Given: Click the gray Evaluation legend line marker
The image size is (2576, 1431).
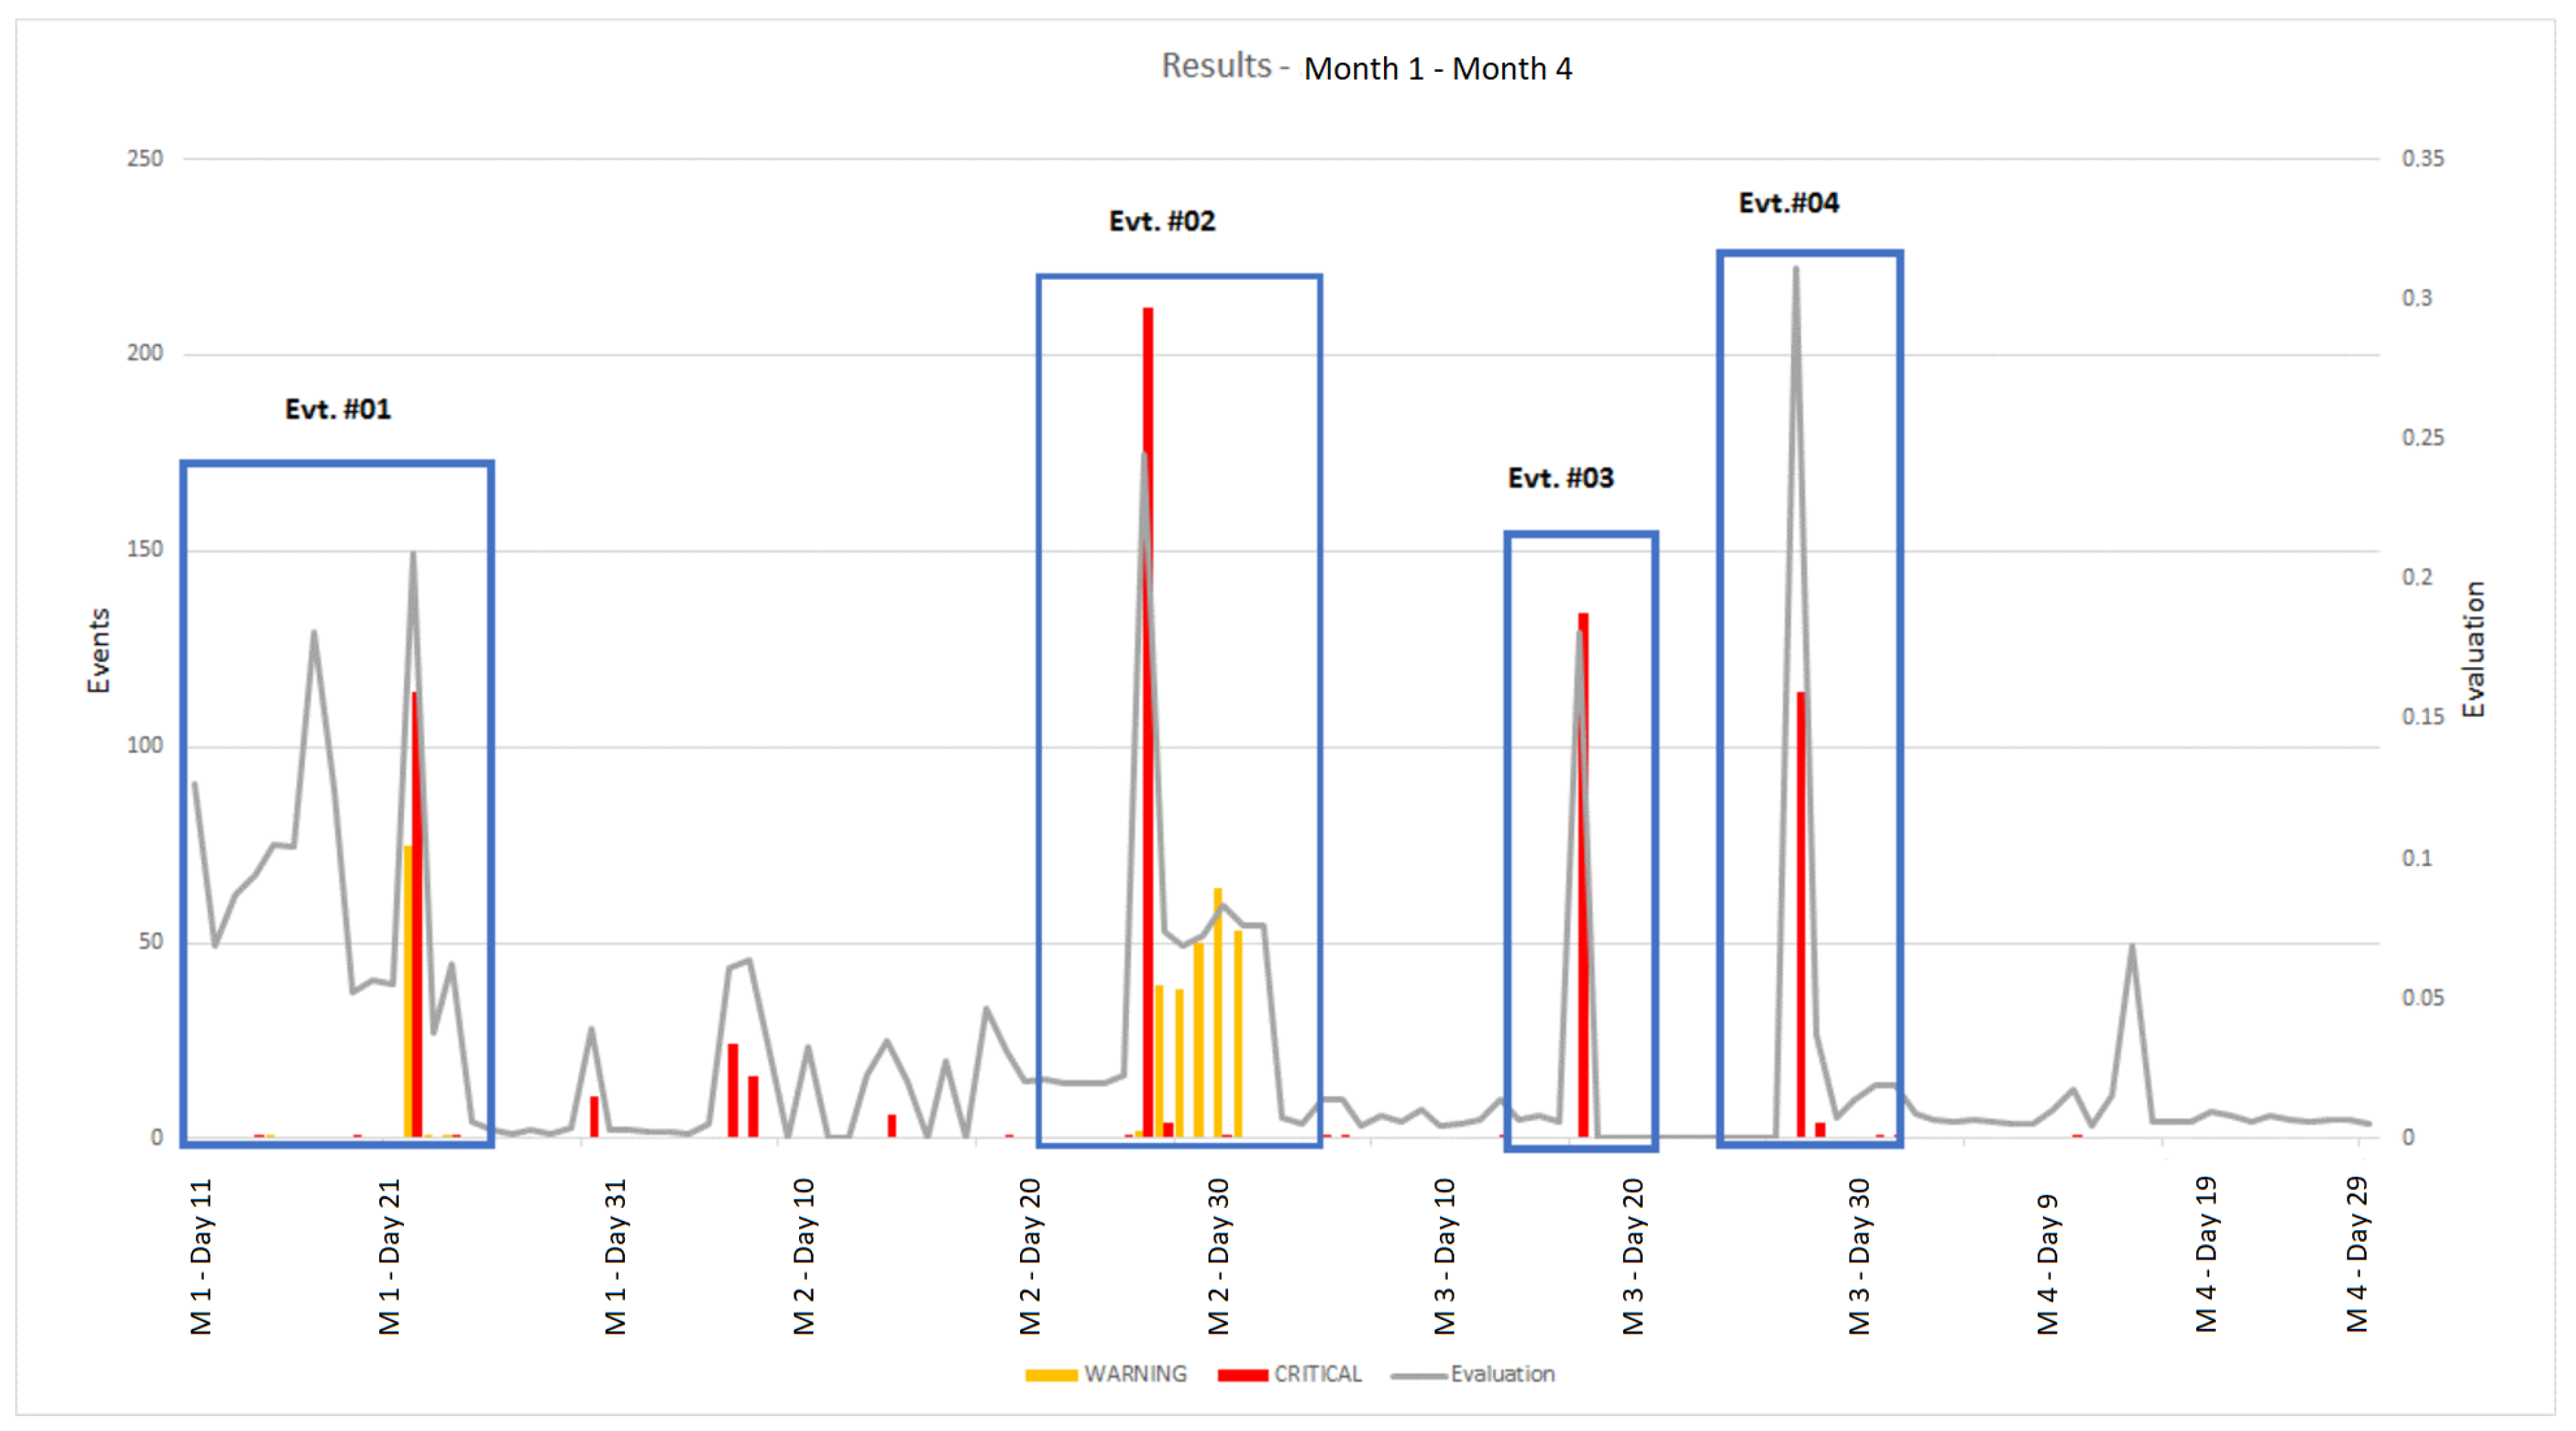Looking at the screenshot, I should pyautogui.click(x=1419, y=1376).
